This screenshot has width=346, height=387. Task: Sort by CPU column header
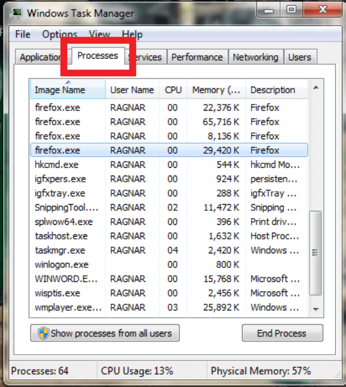(x=173, y=89)
